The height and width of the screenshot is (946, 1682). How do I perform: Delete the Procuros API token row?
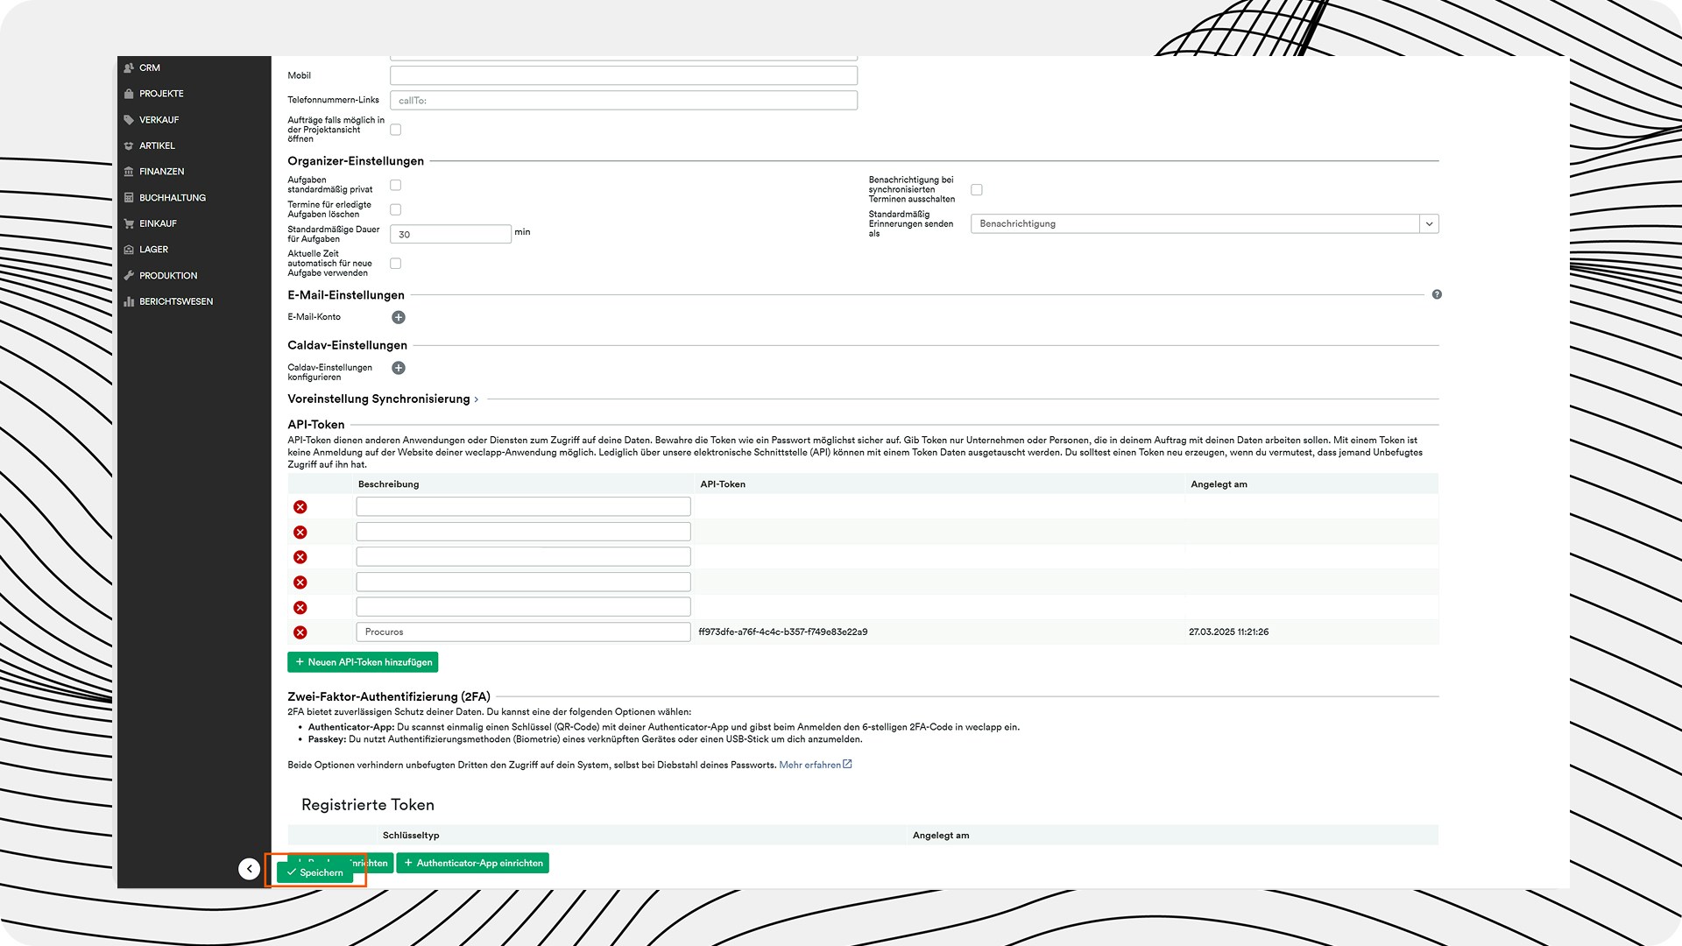[300, 632]
